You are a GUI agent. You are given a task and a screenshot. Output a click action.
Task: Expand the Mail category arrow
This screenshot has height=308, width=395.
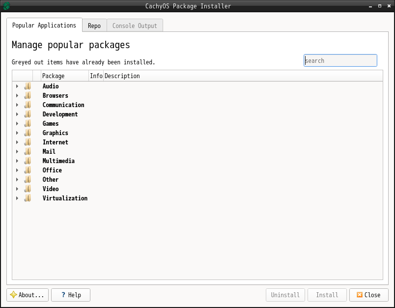(17, 151)
